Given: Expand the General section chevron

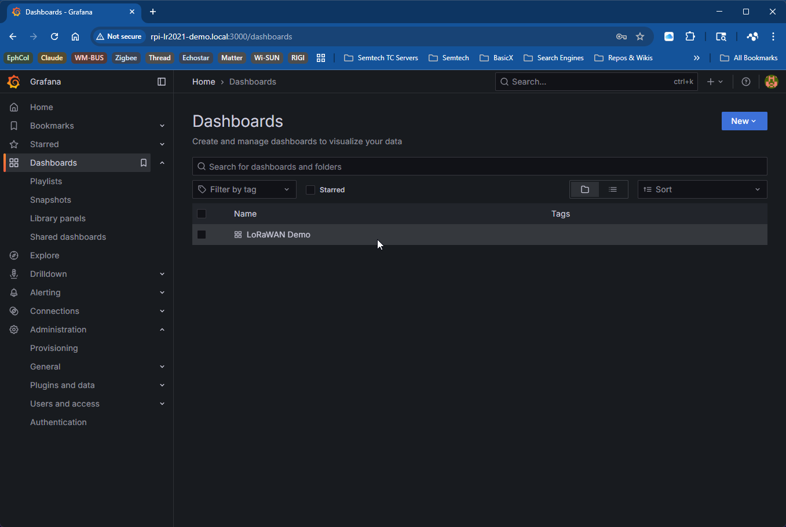Looking at the screenshot, I should (x=162, y=367).
